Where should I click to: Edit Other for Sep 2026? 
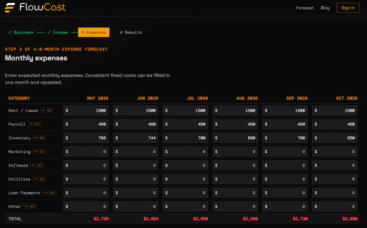285,206
